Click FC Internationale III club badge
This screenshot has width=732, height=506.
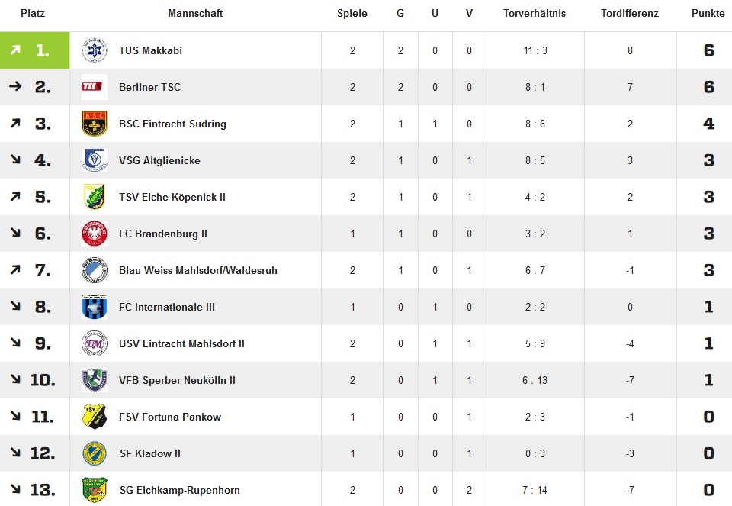point(94,307)
